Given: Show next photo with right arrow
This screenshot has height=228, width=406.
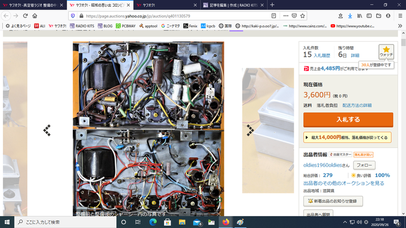Looking at the screenshot, I should (x=250, y=130).
